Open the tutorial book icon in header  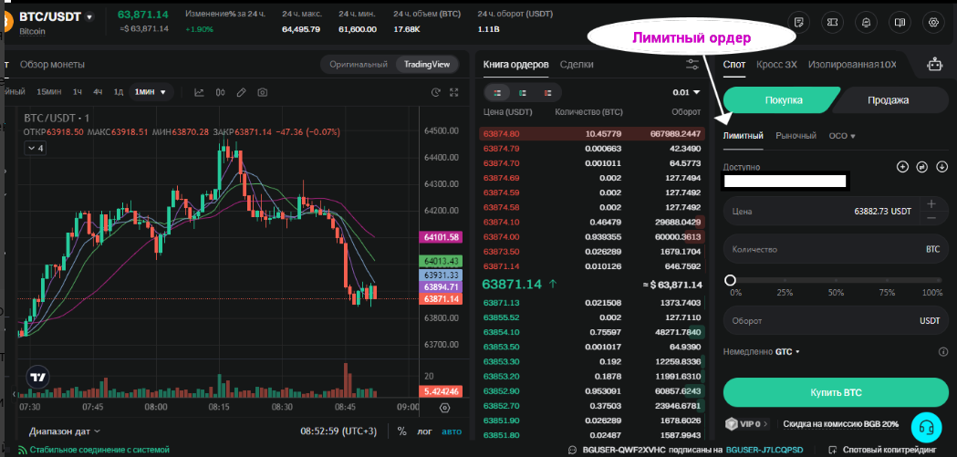coord(899,23)
